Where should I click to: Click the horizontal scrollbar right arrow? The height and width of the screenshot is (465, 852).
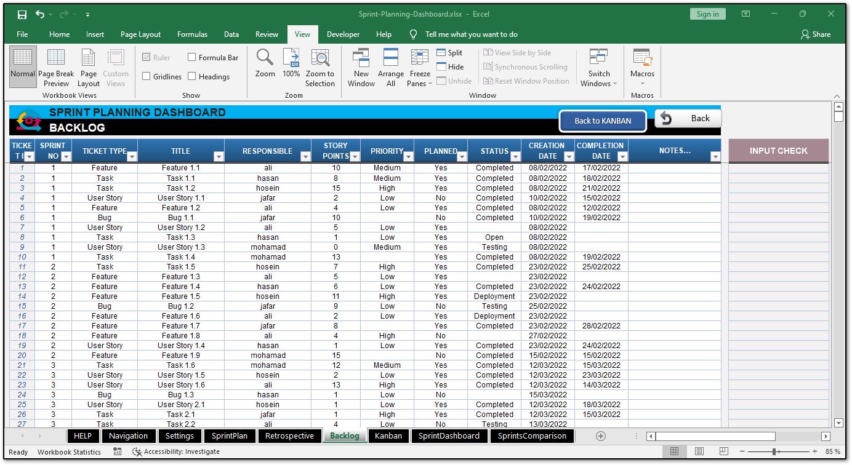826,436
